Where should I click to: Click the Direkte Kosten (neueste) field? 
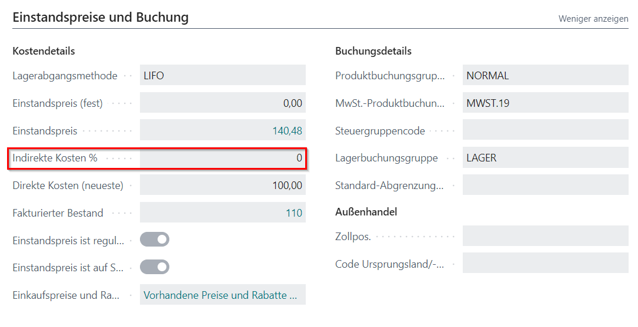tap(222, 186)
